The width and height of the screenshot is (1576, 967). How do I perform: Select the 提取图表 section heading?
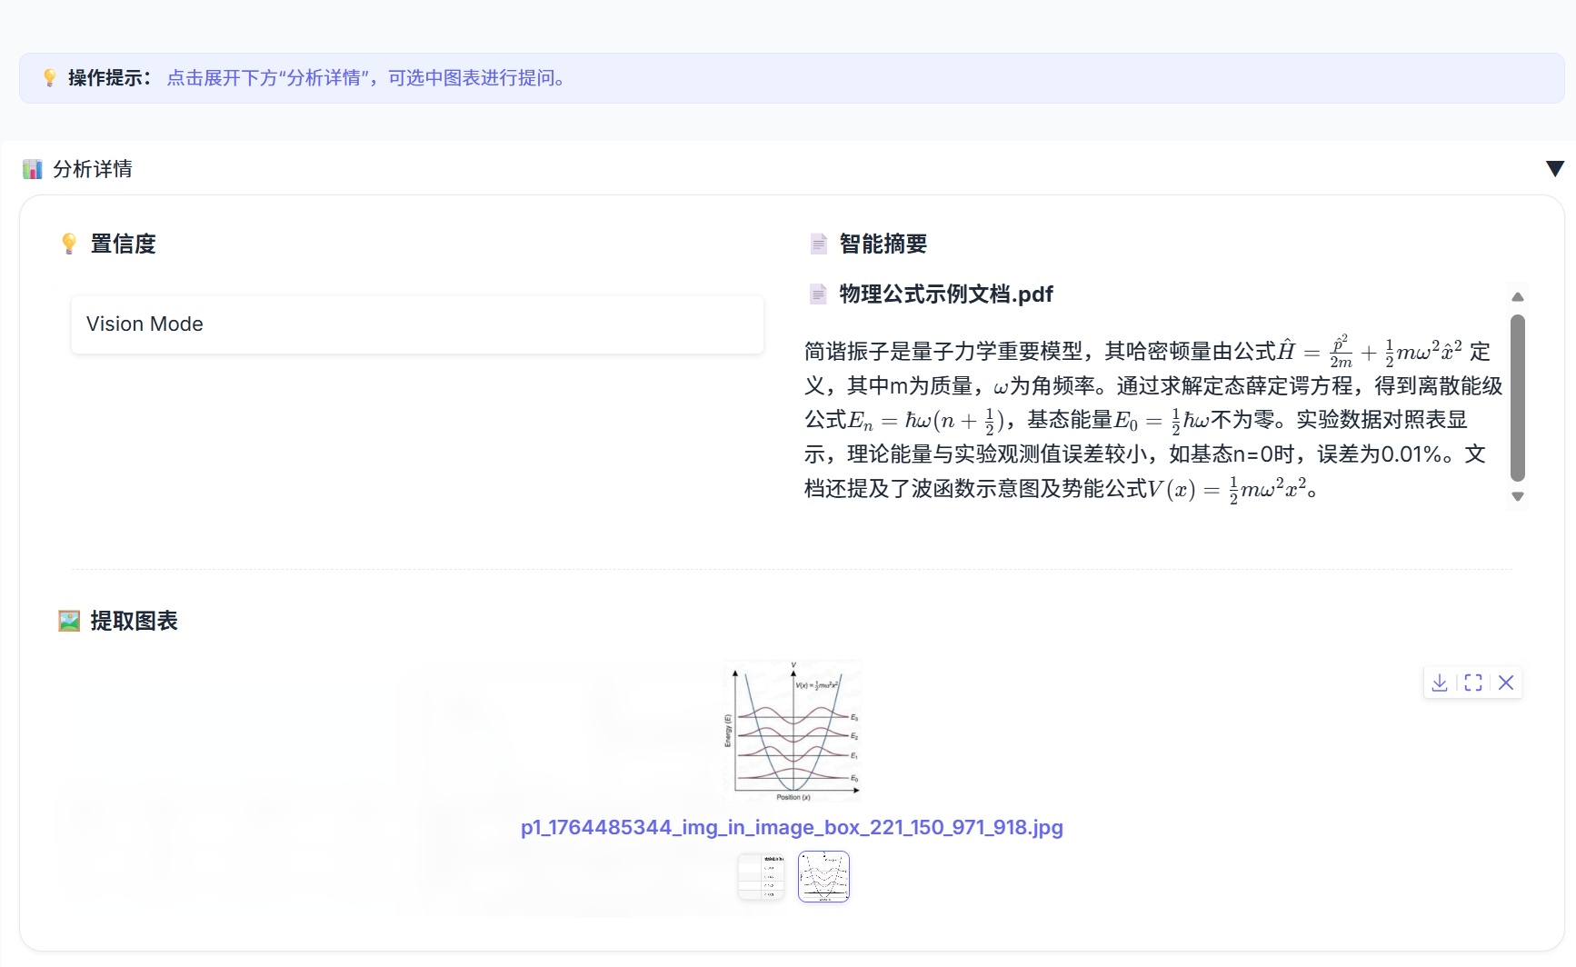133,622
